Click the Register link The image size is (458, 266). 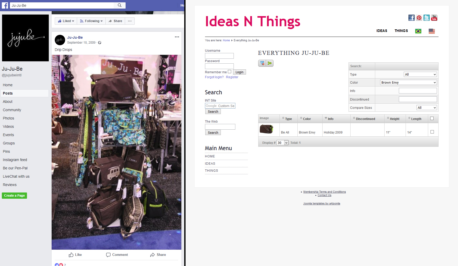(x=232, y=77)
